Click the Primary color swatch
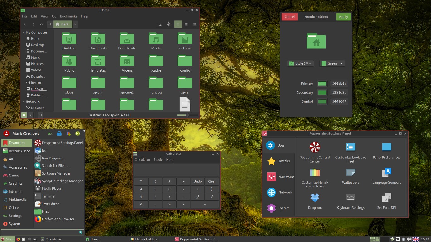The width and height of the screenshot is (431, 242). tap(322, 84)
